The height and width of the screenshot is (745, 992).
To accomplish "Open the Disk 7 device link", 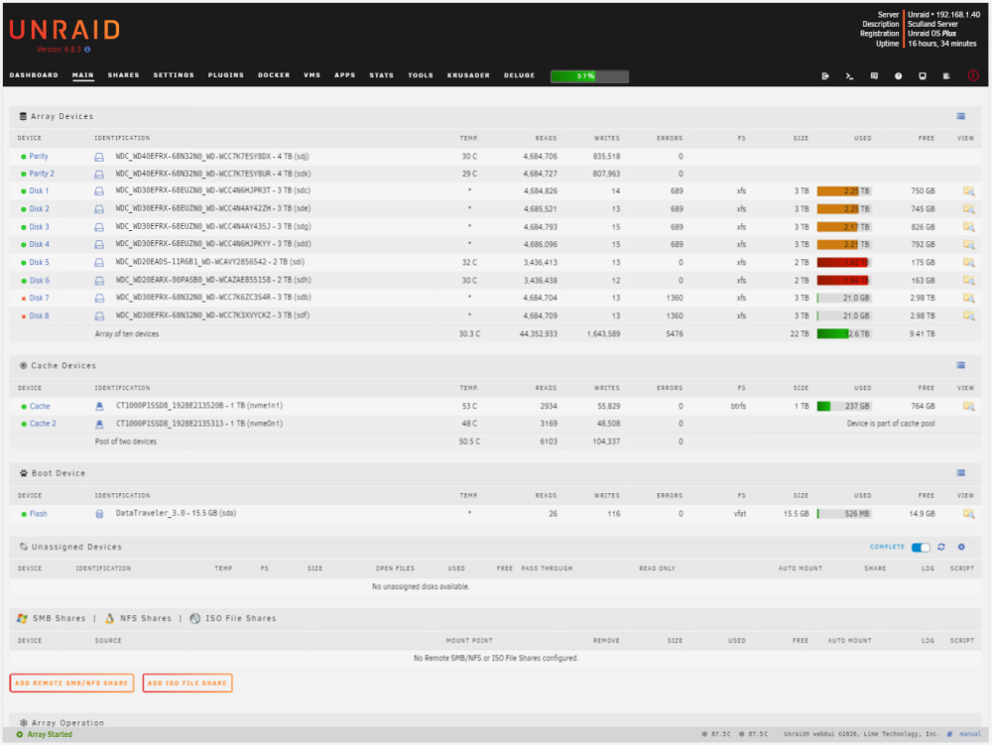I will [39, 298].
